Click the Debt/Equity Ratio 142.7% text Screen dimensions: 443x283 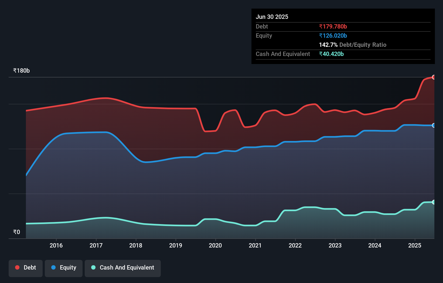pos(353,45)
